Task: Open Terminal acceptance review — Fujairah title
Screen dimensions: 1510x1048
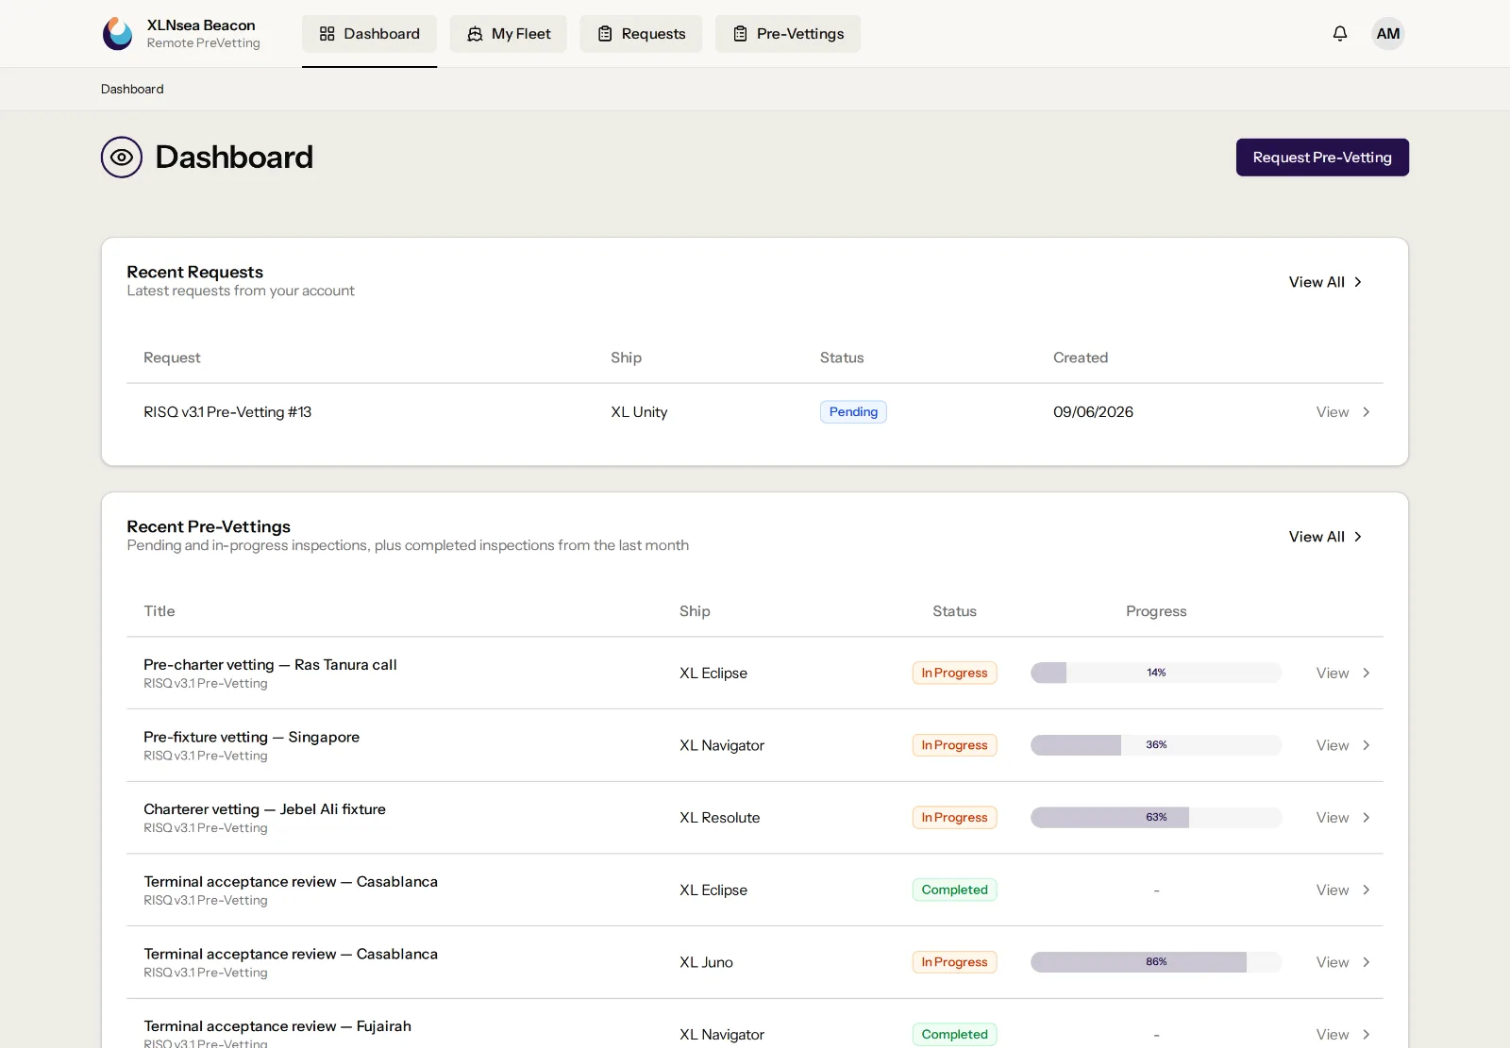Action: point(277,1026)
